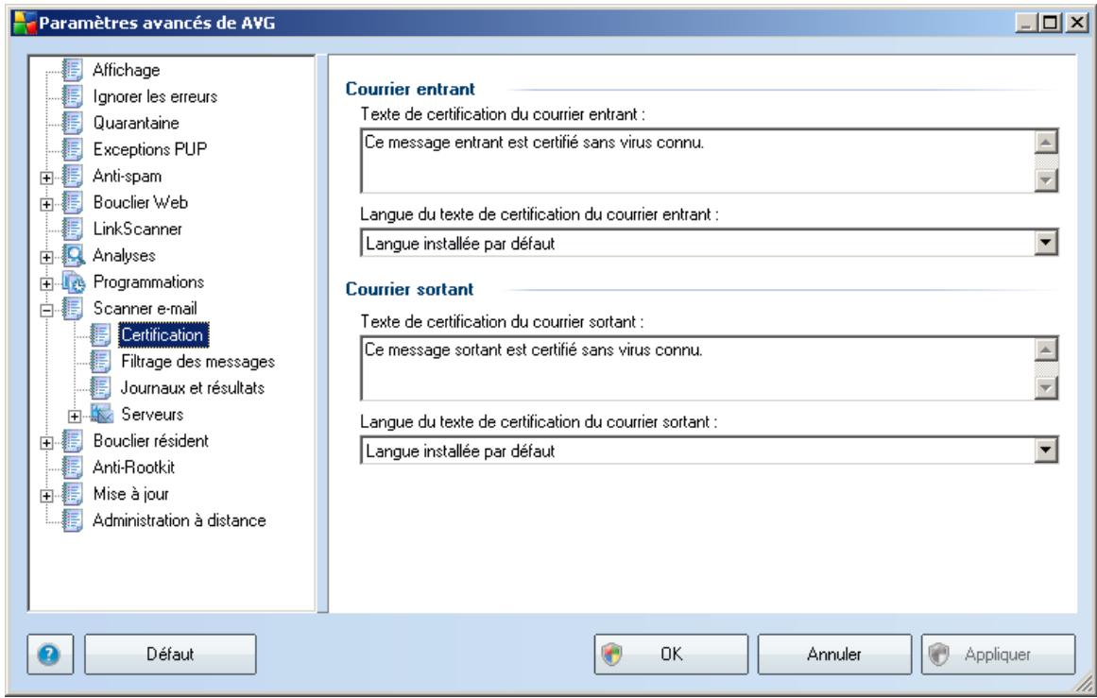Click the Journaux et résultats icon

coord(100,387)
